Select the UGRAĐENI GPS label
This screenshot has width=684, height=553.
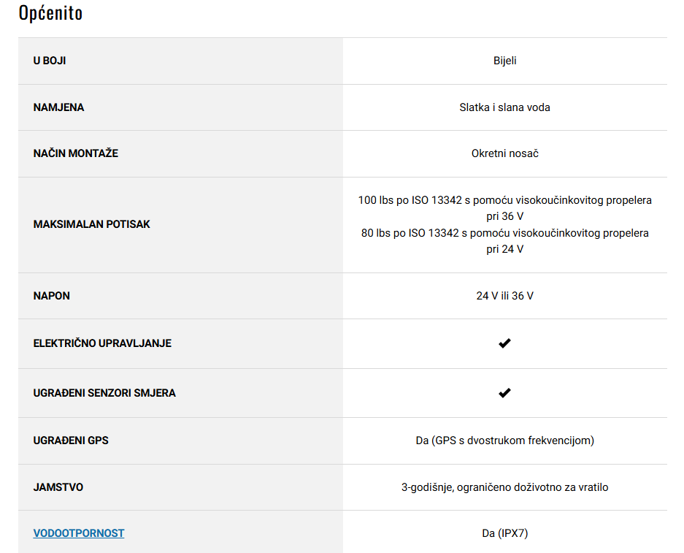[x=71, y=441]
